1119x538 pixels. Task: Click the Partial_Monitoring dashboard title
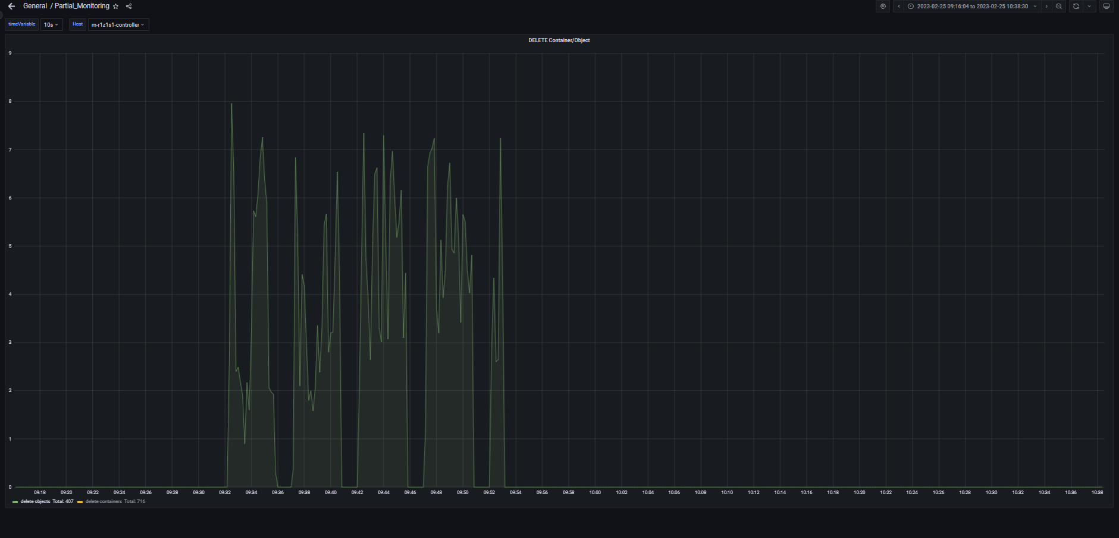pyautogui.click(x=82, y=6)
